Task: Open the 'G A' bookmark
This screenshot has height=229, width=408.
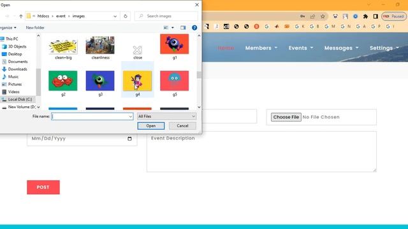Action: click(361, 27)
